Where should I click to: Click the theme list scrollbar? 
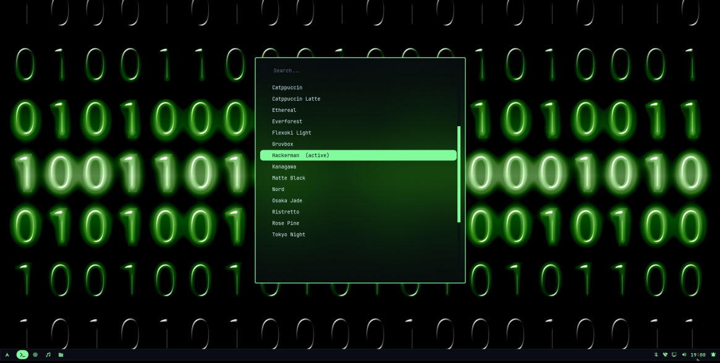point(459,174)
